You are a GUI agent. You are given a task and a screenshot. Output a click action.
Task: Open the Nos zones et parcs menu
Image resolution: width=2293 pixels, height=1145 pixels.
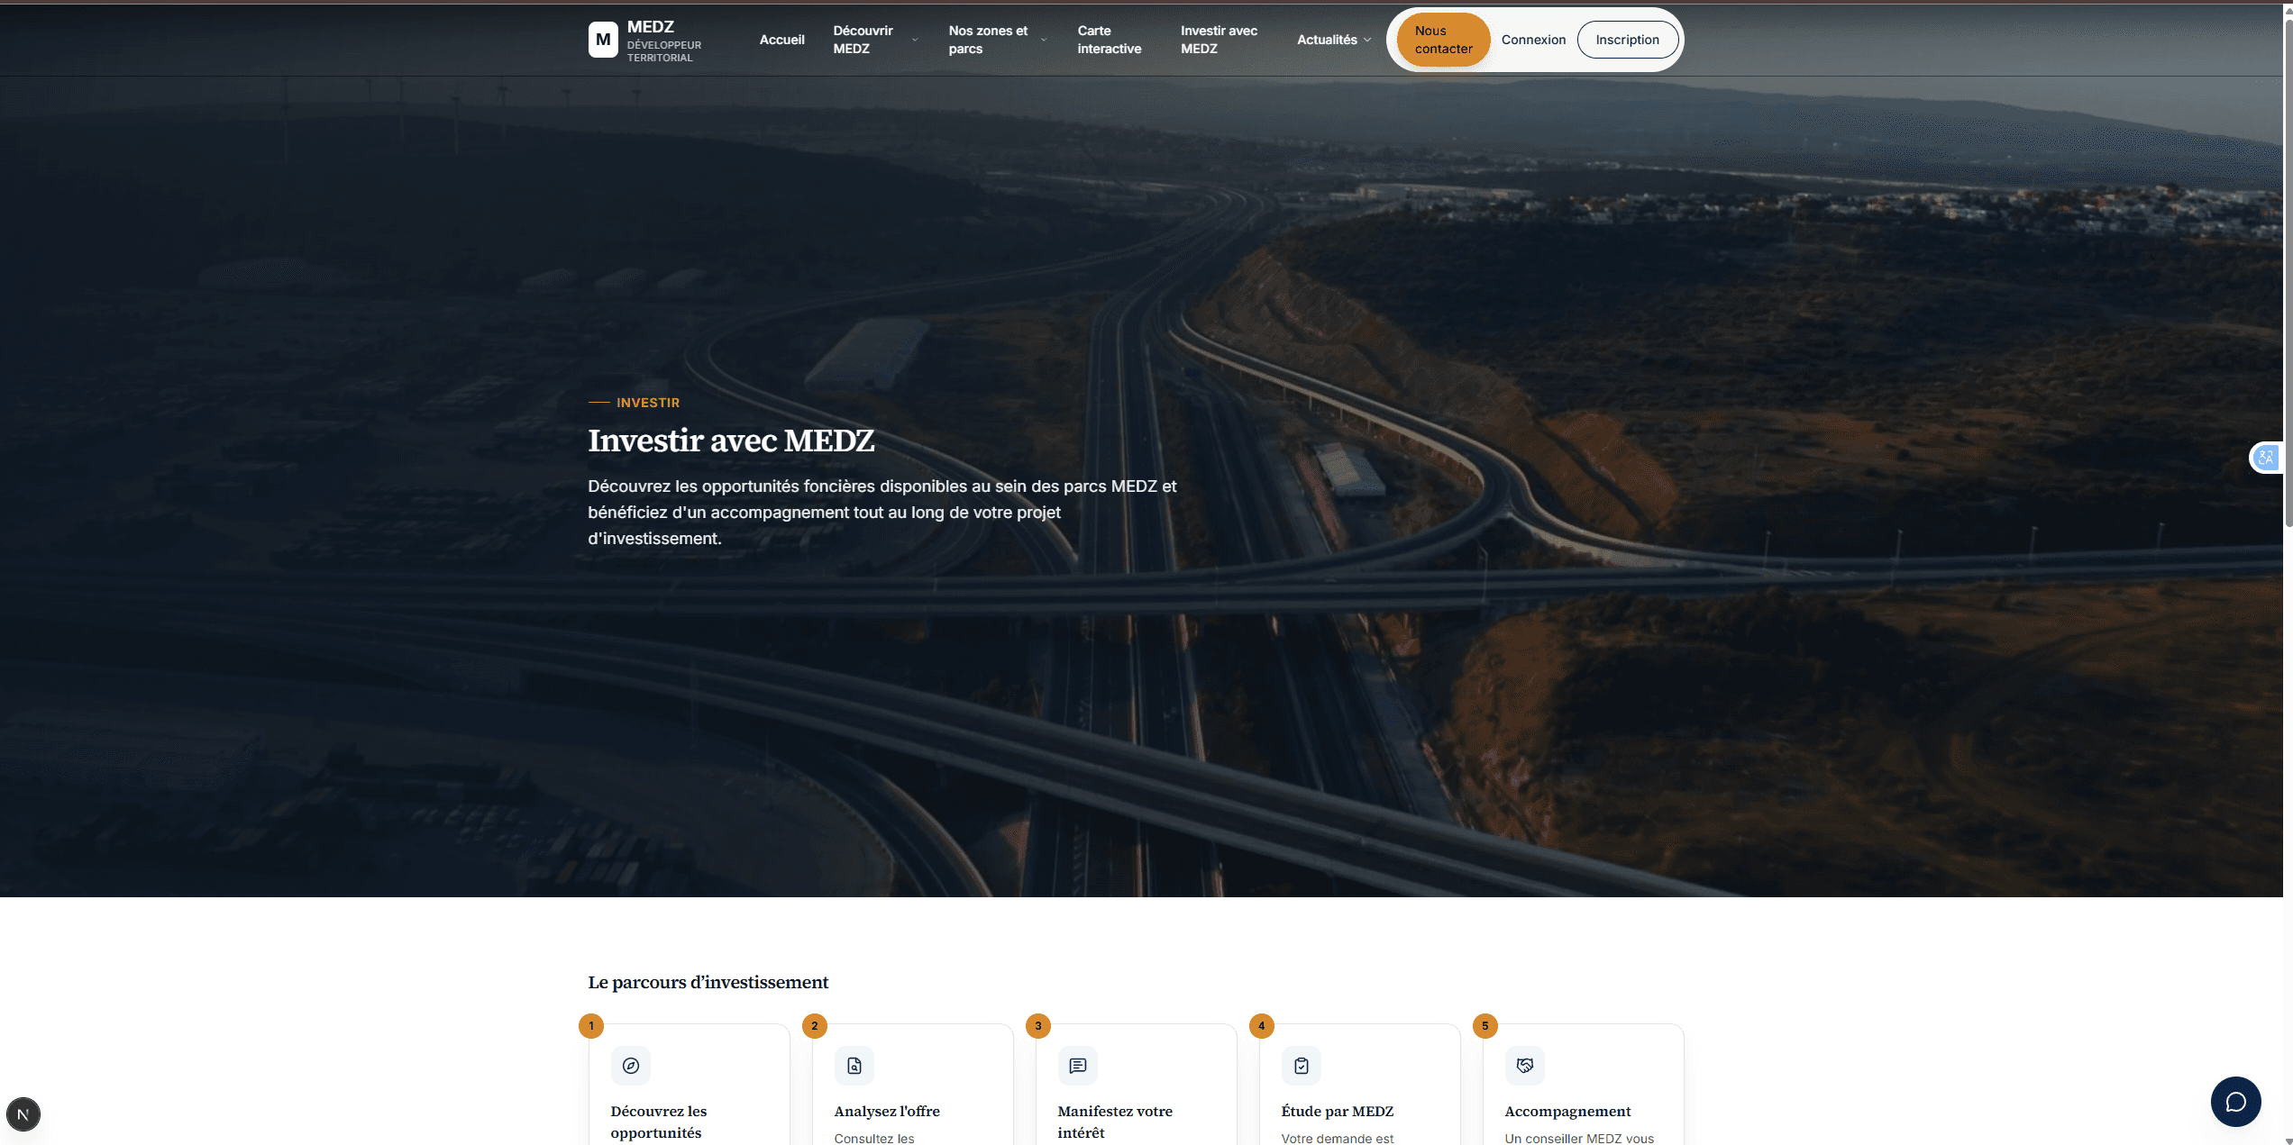coord(988,40)
